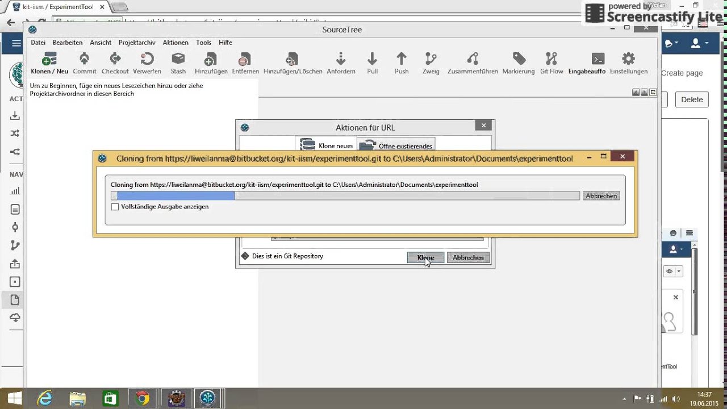Click the SourceTree taskbar icon

point(207,398)
